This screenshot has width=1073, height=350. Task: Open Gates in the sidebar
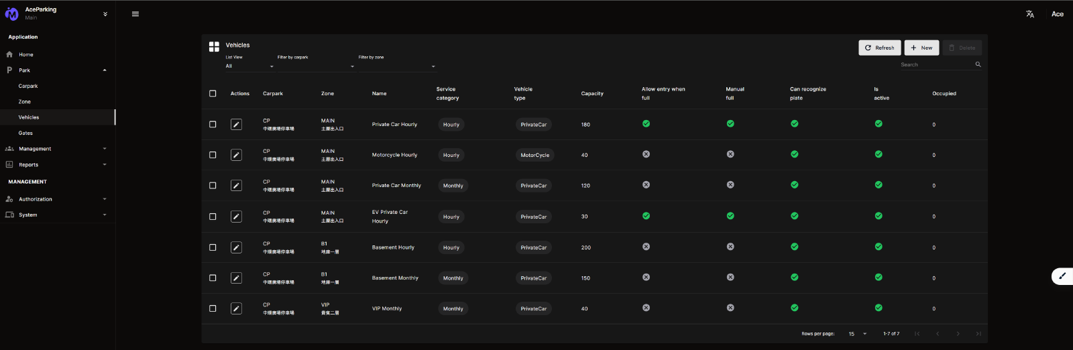coord(25,133)
